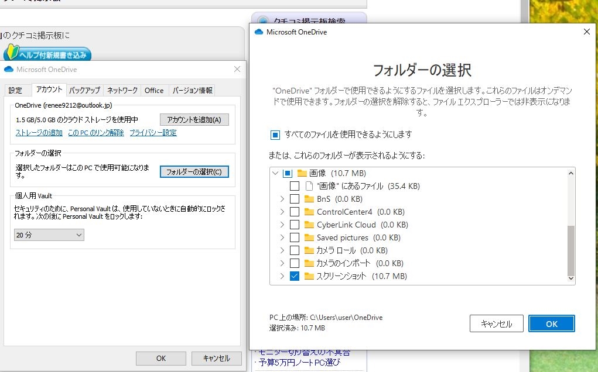This screenshot has width=598, height=372.
Task: Confirm folder selection with blue OK button
Action: click(552, 323)
